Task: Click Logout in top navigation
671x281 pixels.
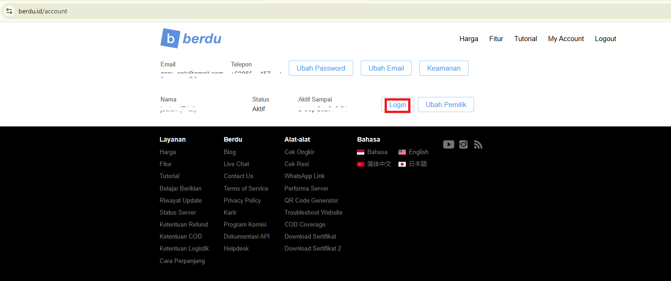Action: 606,39
